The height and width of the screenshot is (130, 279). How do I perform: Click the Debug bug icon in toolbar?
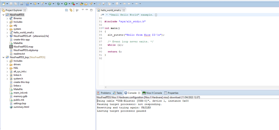pyautogui.click(x=58, y=4)
